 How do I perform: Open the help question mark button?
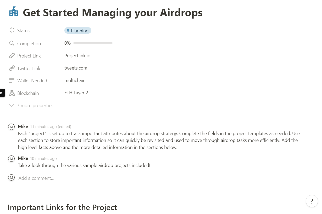[x=312, y=201]
